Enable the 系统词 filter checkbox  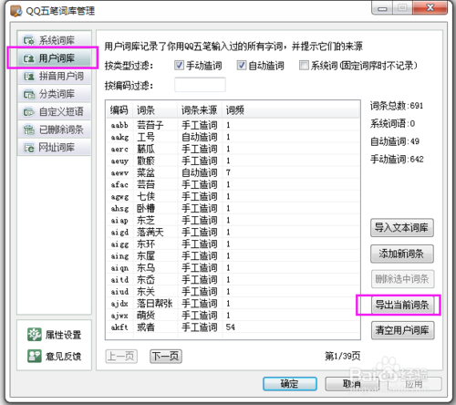tap(304, 66)
